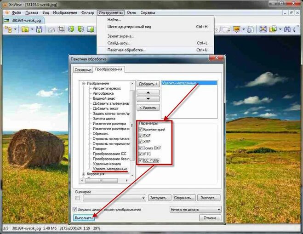Toggle close dialog after conversion checkbox
Image resolution: width=303 pixels, height=234 pixels.
[x=74, y=209]
